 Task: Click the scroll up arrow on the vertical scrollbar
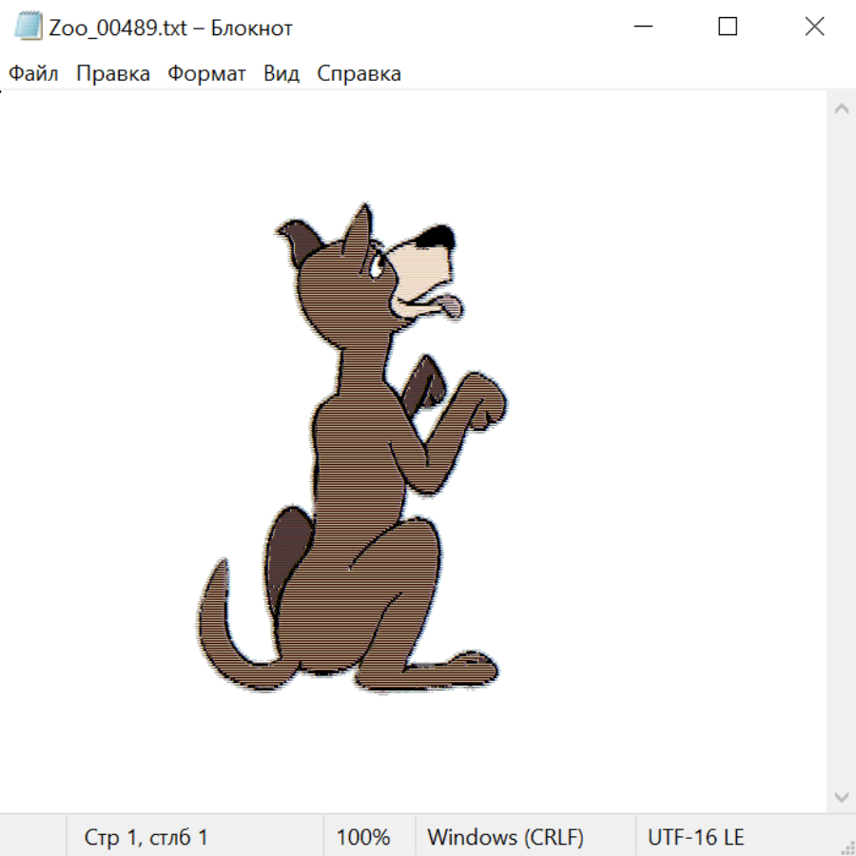841,108
